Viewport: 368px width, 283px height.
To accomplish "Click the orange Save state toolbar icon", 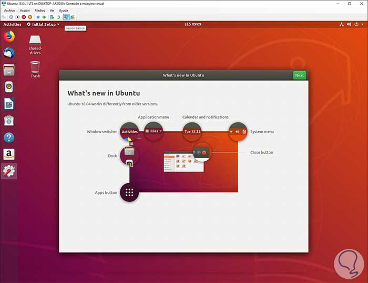I will coord(30,17).
